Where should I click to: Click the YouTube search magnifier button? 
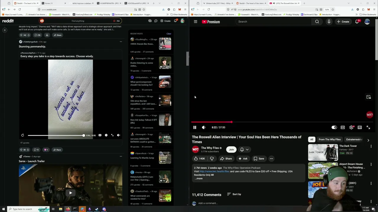[x=317, y=21]
